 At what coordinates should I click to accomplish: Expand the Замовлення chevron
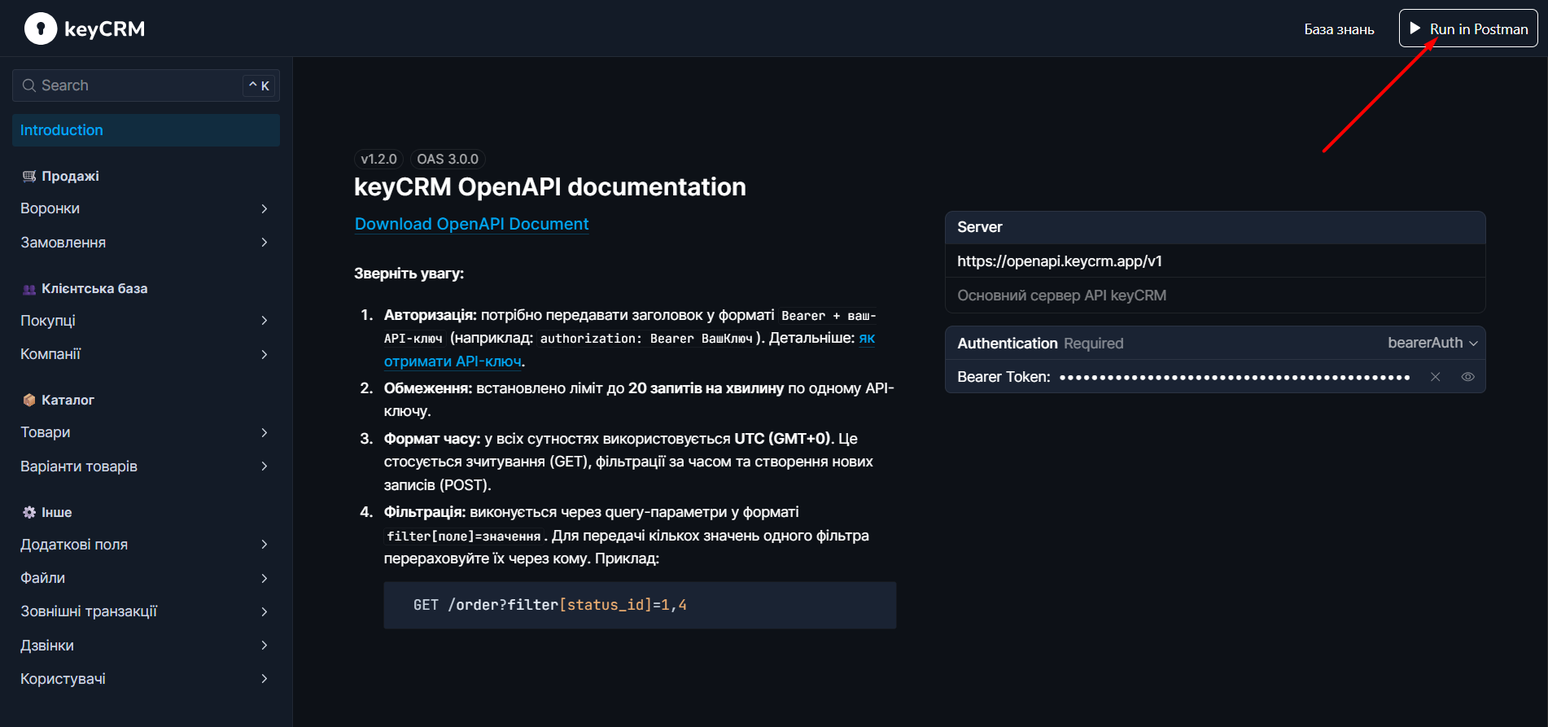point(265,243)
